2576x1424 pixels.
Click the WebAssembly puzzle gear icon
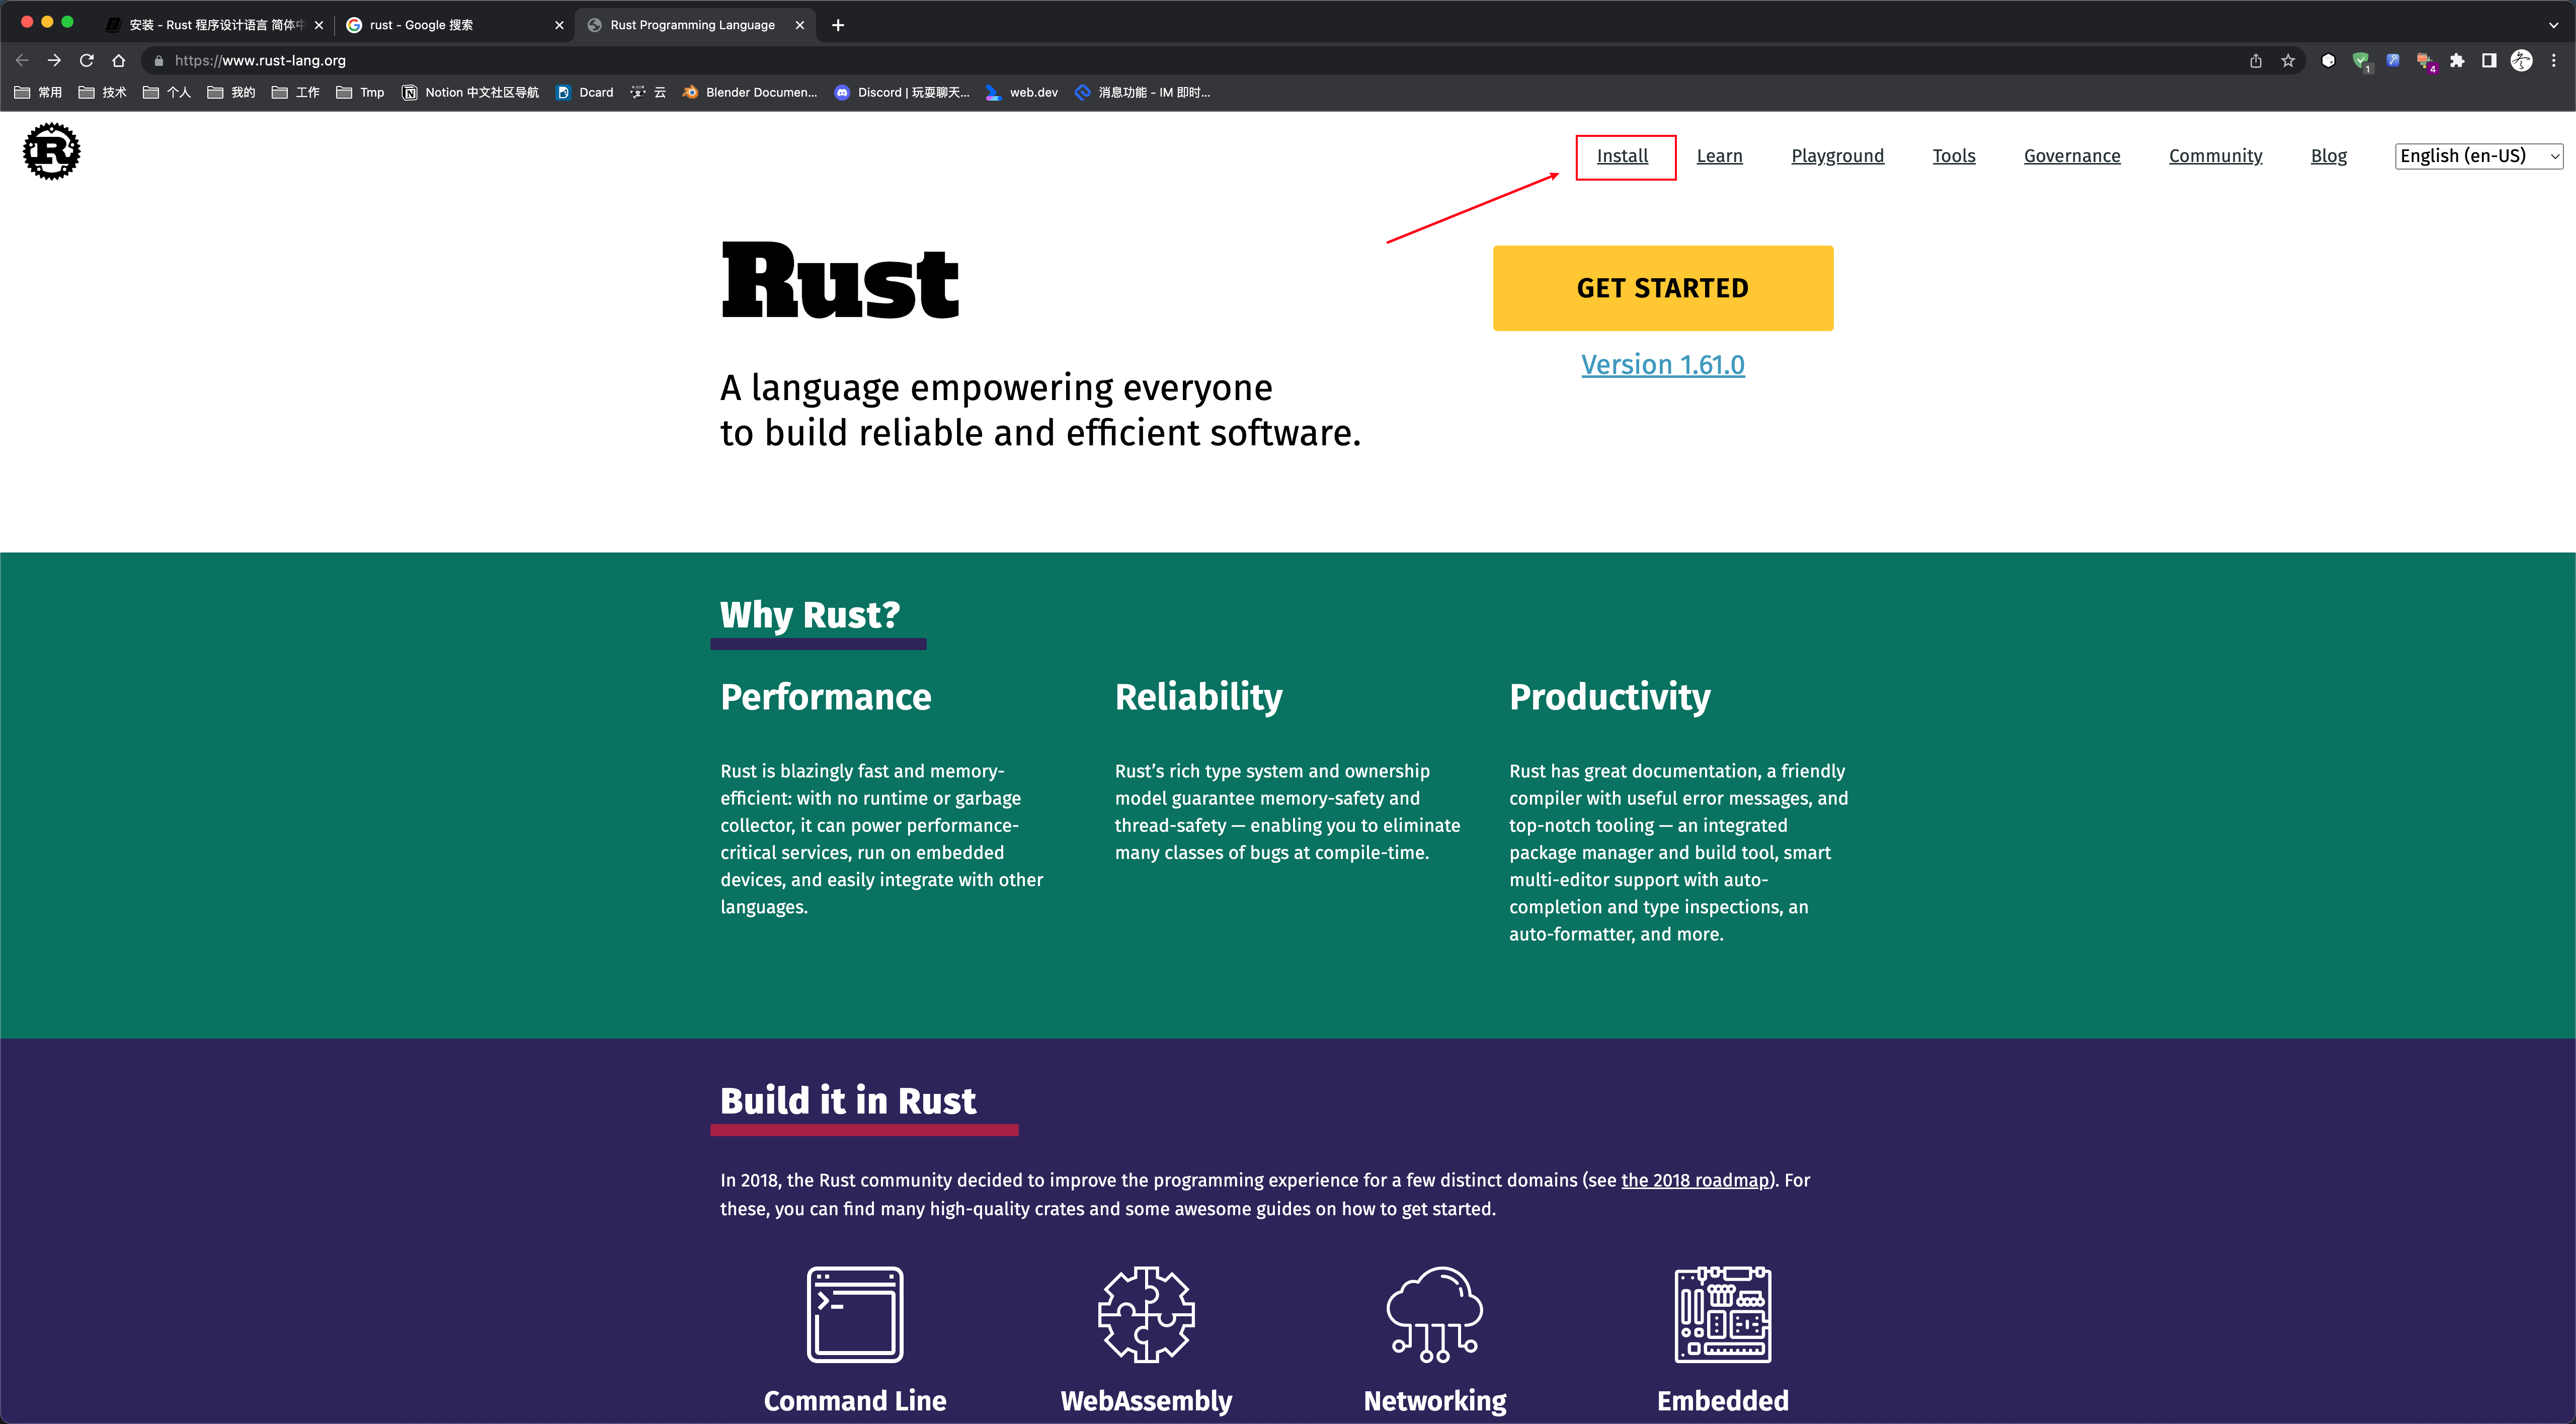coord(1146,1314)
